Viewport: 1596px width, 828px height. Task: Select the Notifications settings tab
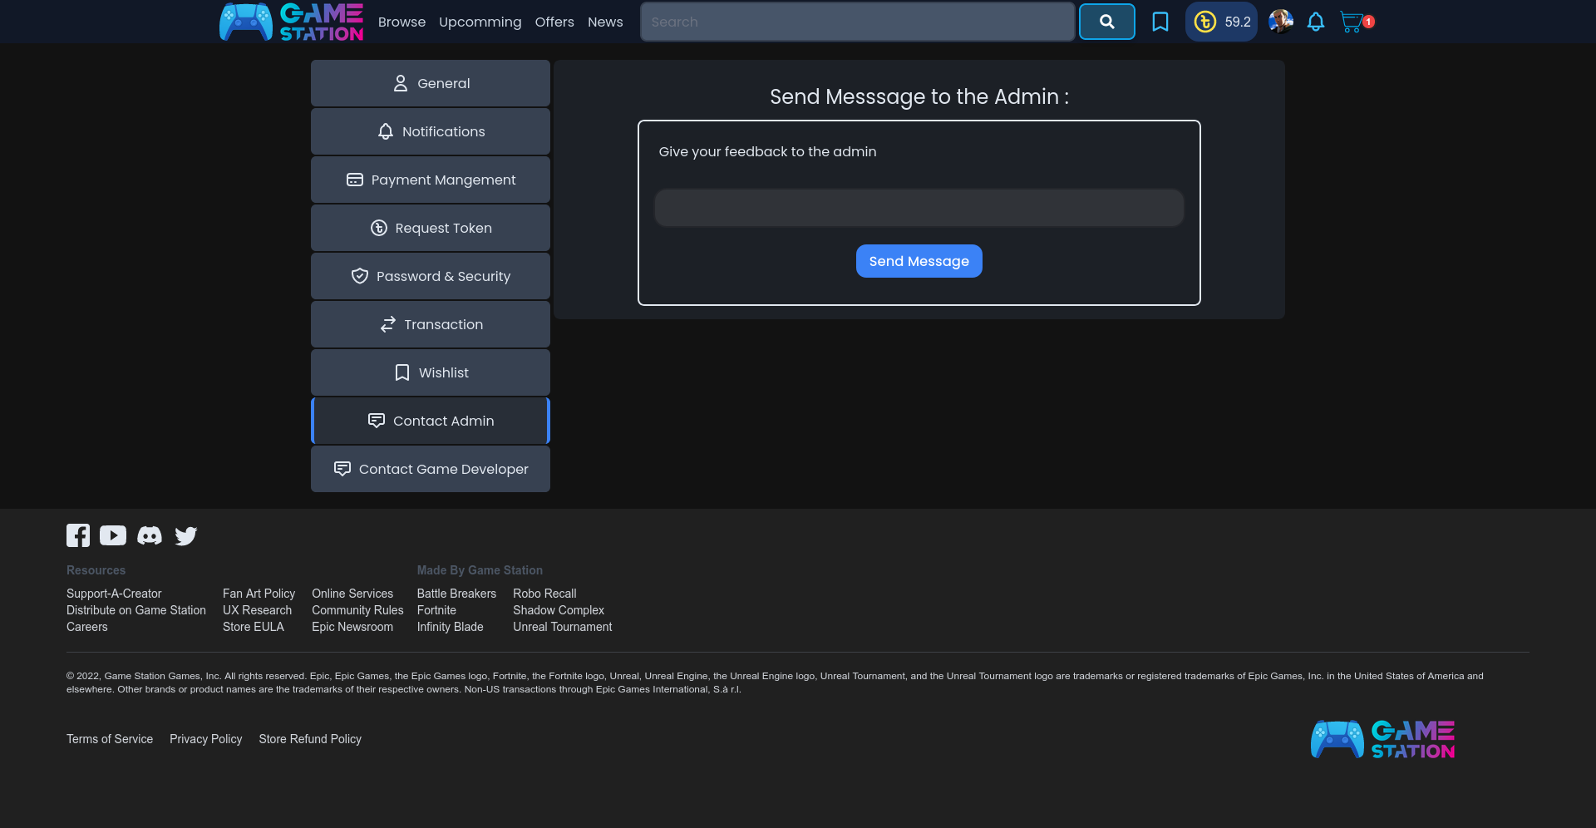tap(431, 131)
